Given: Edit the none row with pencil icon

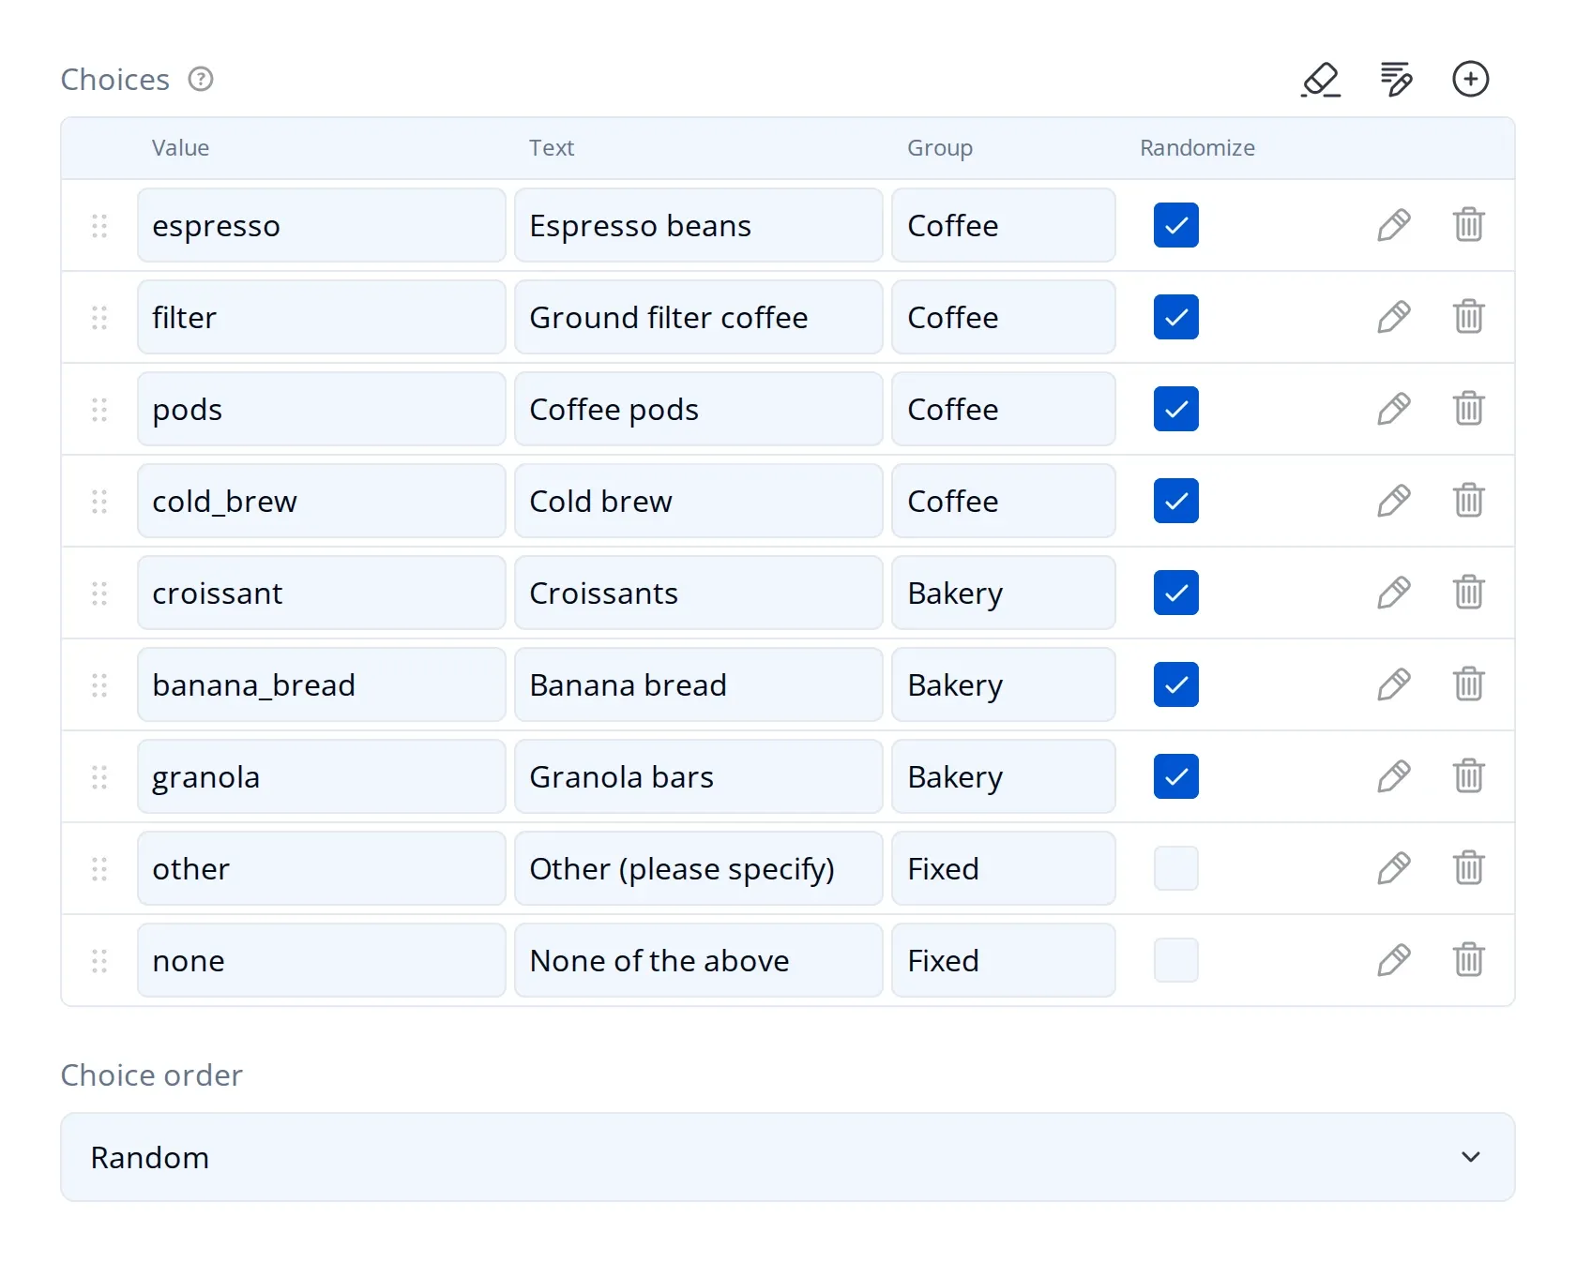Looking at the screenshot, I should click(1394, 960).
